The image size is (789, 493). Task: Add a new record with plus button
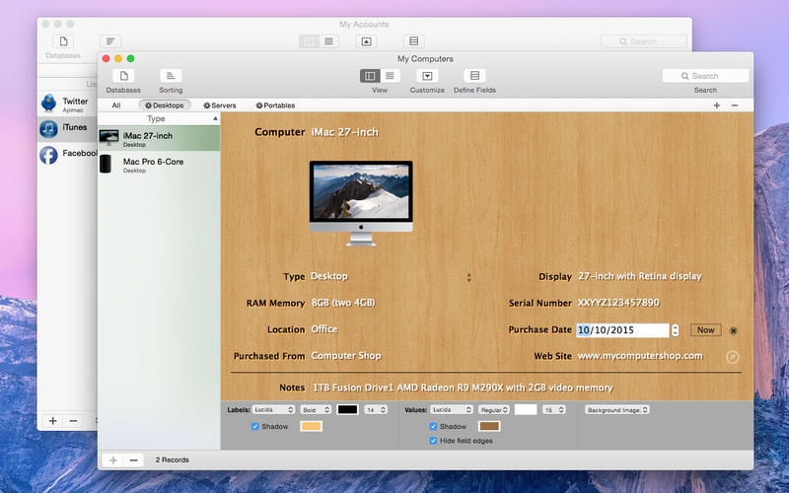pyautogui.click(x=113, y=459)
